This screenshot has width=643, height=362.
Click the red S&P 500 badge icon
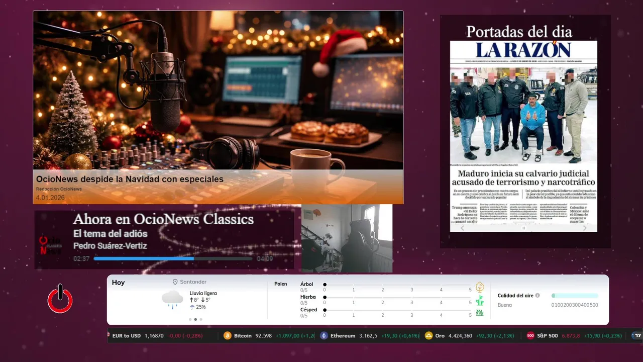[x=530, y=335]
